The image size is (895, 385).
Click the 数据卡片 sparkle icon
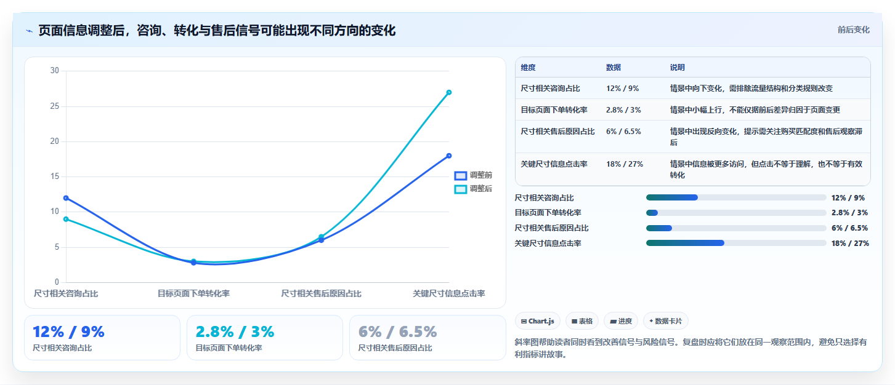click(x=651, y=321)
